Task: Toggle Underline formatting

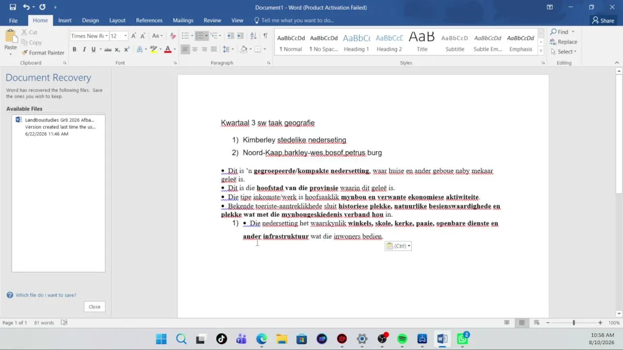Action: tap(93, 49)
